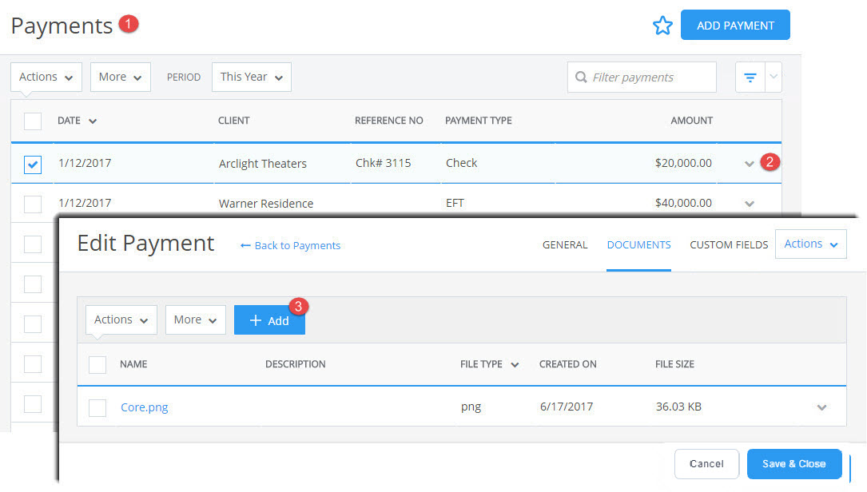Open Documents tab More dropdown
This screenshot has width=867, height=492.
coord(195,319)
